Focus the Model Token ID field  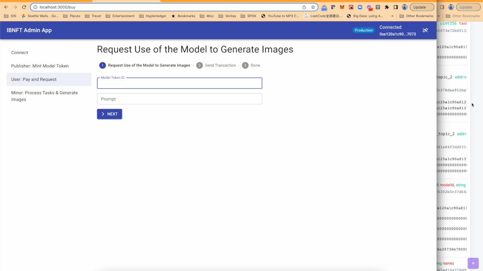coord(180,83)
